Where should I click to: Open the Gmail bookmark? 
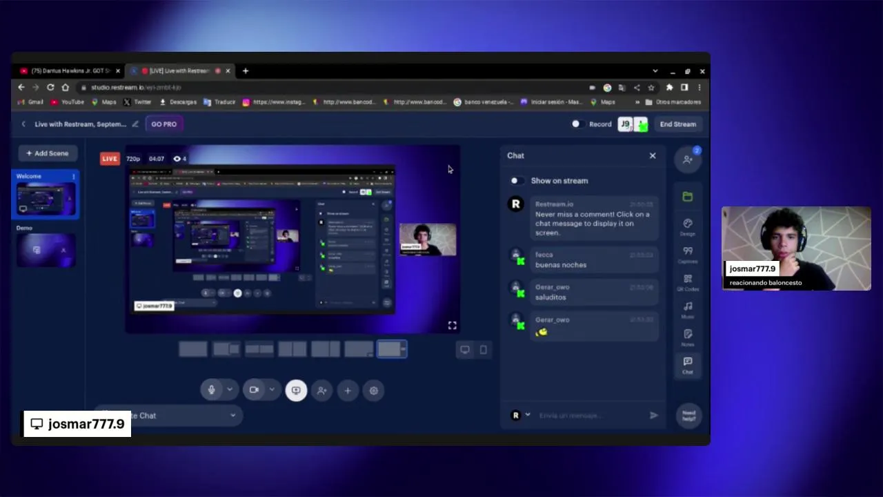[x=31, y=102]
